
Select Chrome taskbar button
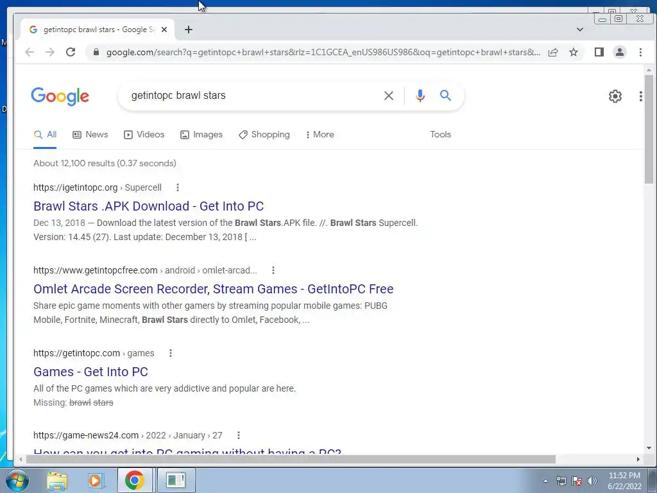coord(135,480)
